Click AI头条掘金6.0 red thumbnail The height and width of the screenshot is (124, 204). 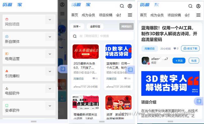tap(85, 51)
